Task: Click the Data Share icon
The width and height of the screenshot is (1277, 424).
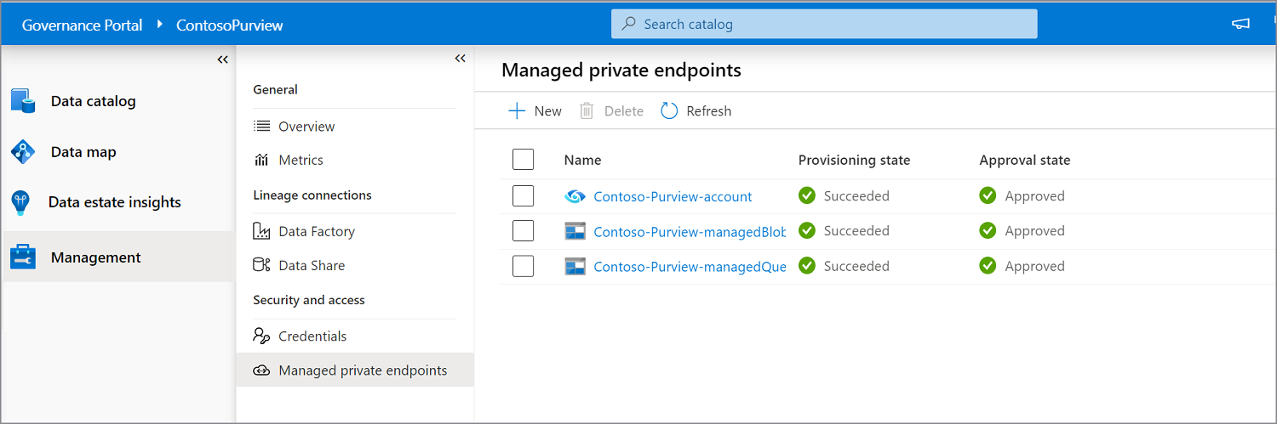Action: click(261, 265)
